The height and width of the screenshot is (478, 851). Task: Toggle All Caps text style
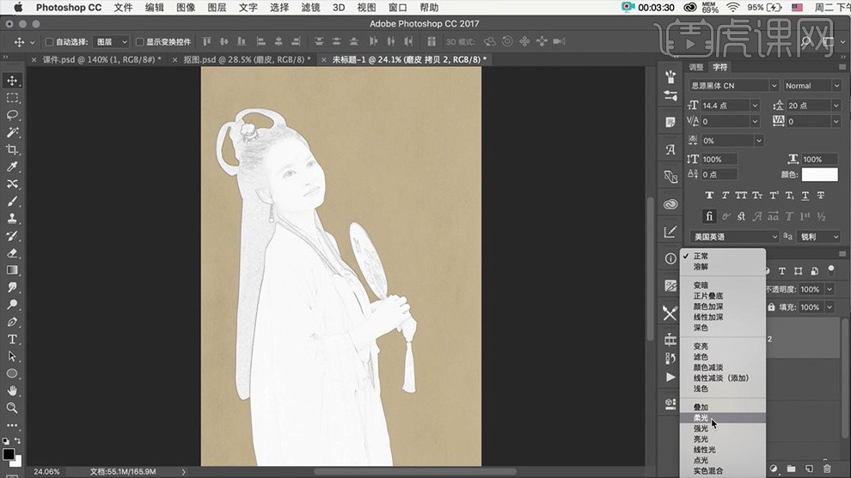[741, 195]
